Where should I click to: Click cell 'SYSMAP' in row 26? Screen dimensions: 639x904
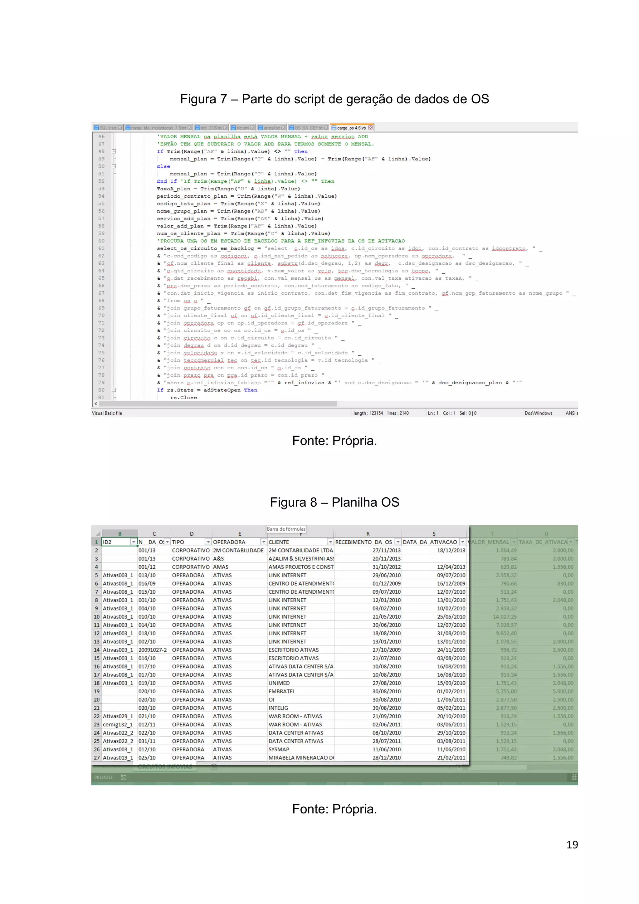(301, 750)
